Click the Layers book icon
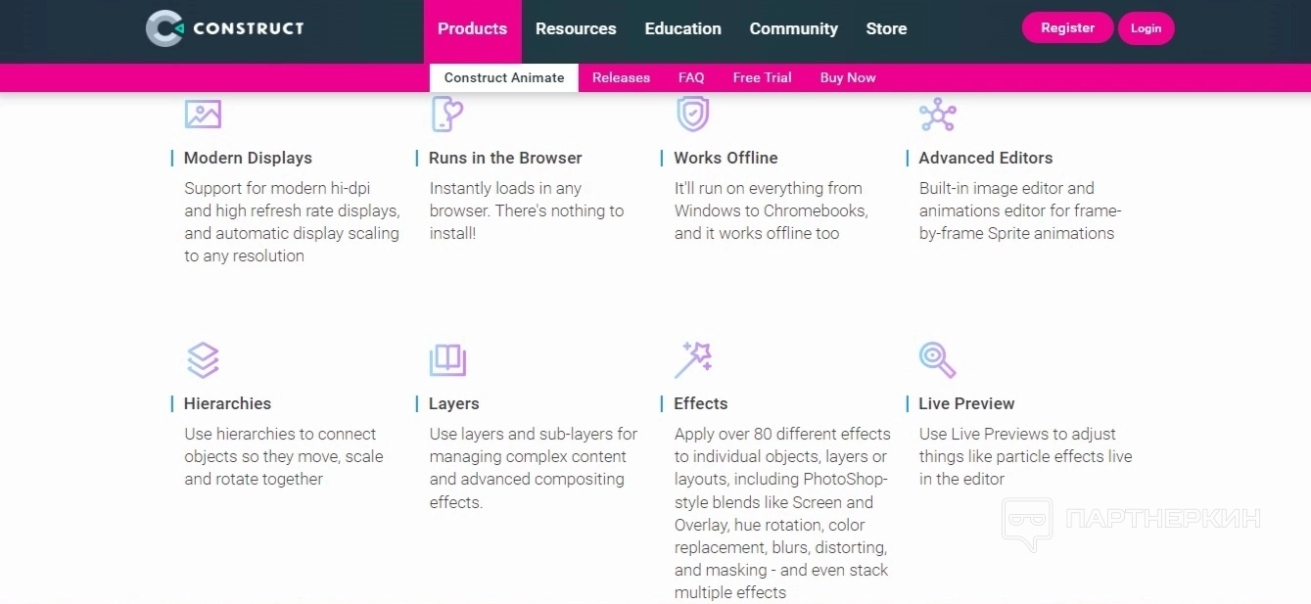The image size is (1311, 604). coord(447,360)
